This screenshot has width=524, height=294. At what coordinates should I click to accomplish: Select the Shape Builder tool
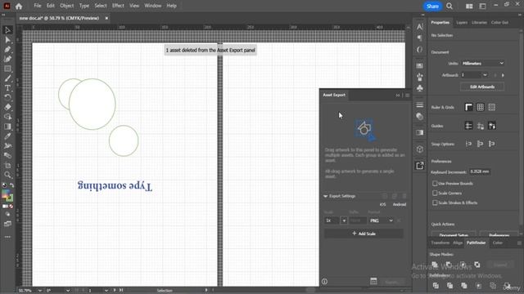coord(7,117)
